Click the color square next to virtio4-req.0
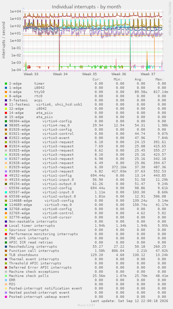173x309 pixels. tap(6, 125)
